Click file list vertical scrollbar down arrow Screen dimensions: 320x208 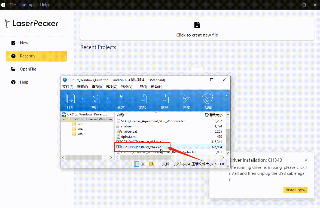(x=228, y=153)
